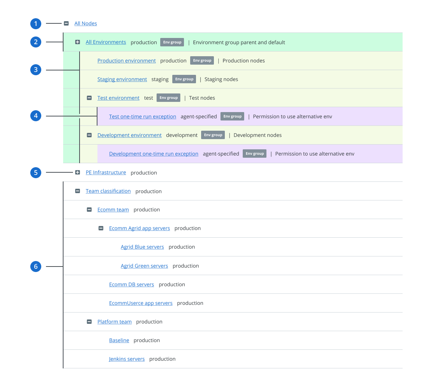Click numbered callout marker 2
The height and width of the screenshot is (387, 438).
pyautogui.click(x=35, y=42)
